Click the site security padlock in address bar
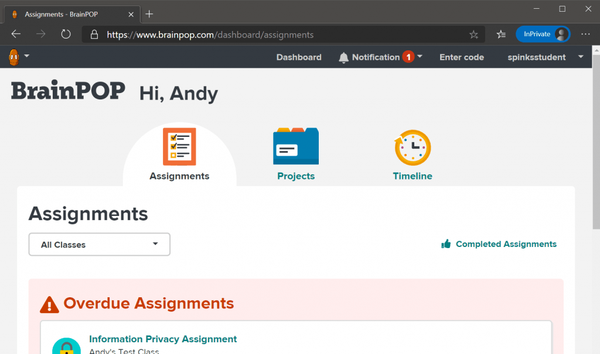Image resolution: width=600 pixels, height=354 pixels. 94,35
